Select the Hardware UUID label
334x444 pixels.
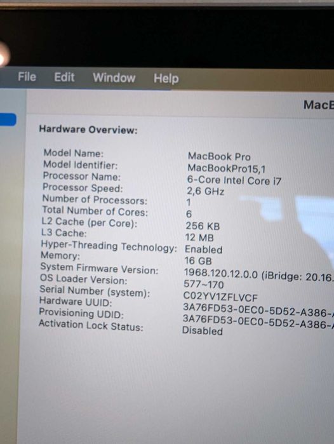coord(76,302)
